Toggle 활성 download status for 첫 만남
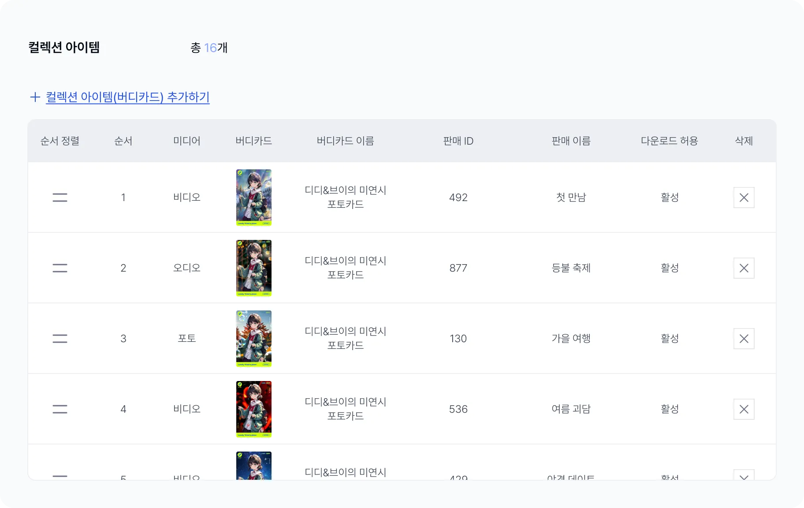This screenshot has height=508, width=804. tap(670, 198)
